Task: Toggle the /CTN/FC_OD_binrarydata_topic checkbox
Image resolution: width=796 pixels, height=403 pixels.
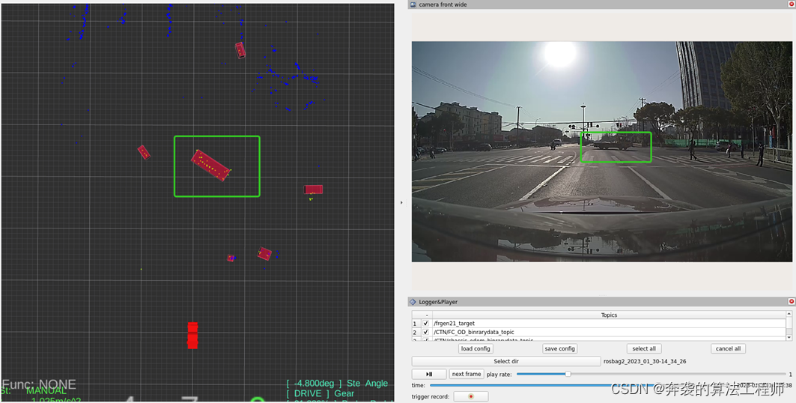Action: point(425,332)
